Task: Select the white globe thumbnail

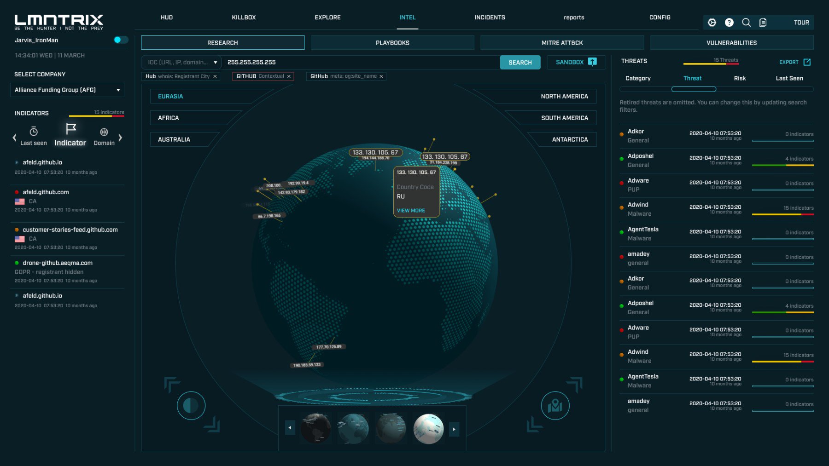Action: pos(428,429)
